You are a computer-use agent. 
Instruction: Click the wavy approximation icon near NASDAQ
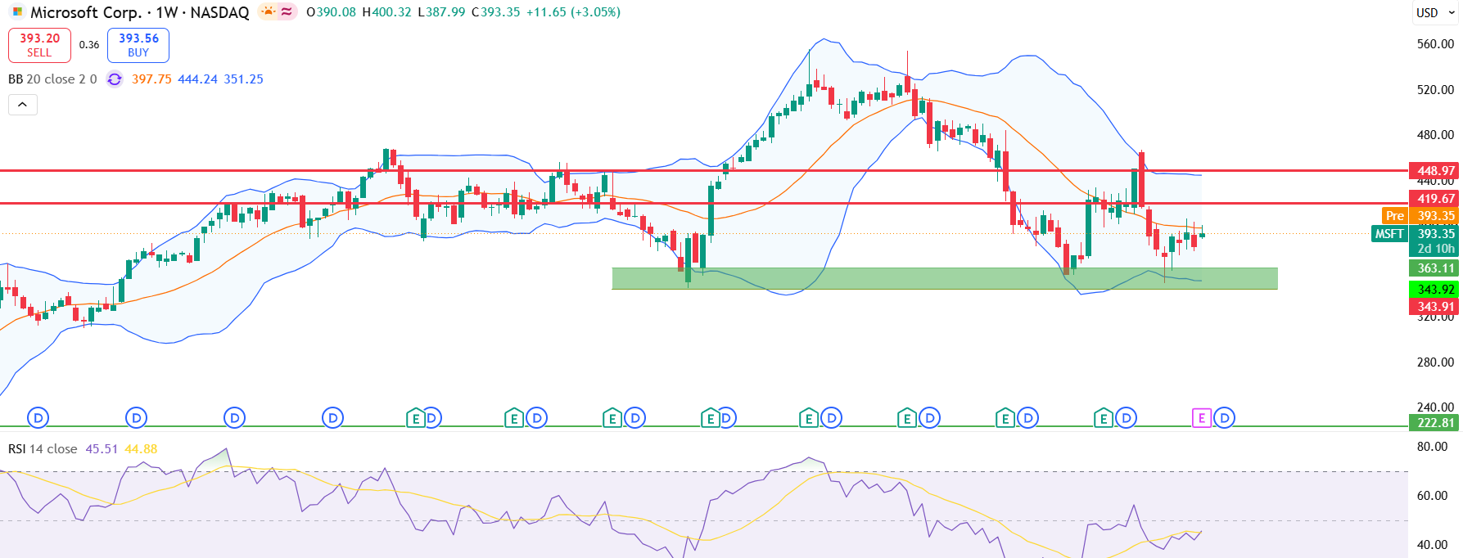(x=287, y=11)
